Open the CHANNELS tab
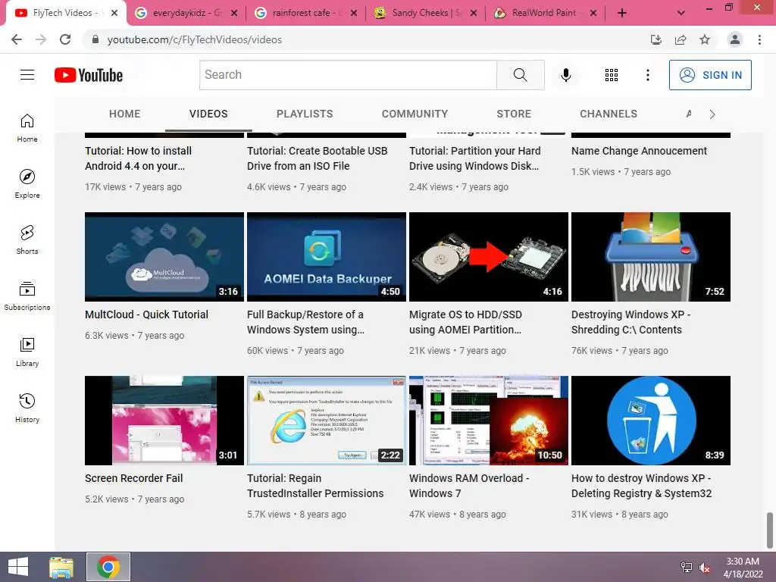776x582 pixels. (x=609, y=114)
